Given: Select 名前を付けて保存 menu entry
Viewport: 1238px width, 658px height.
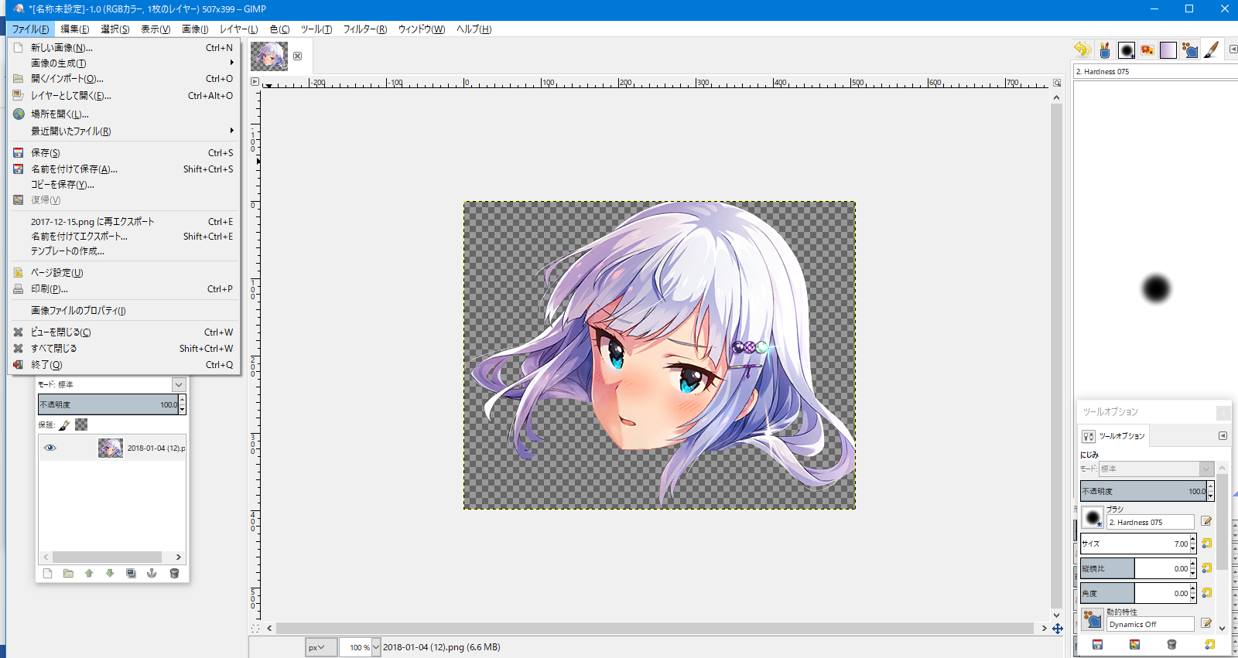Looking at the screenshot, I should (125, 169).
